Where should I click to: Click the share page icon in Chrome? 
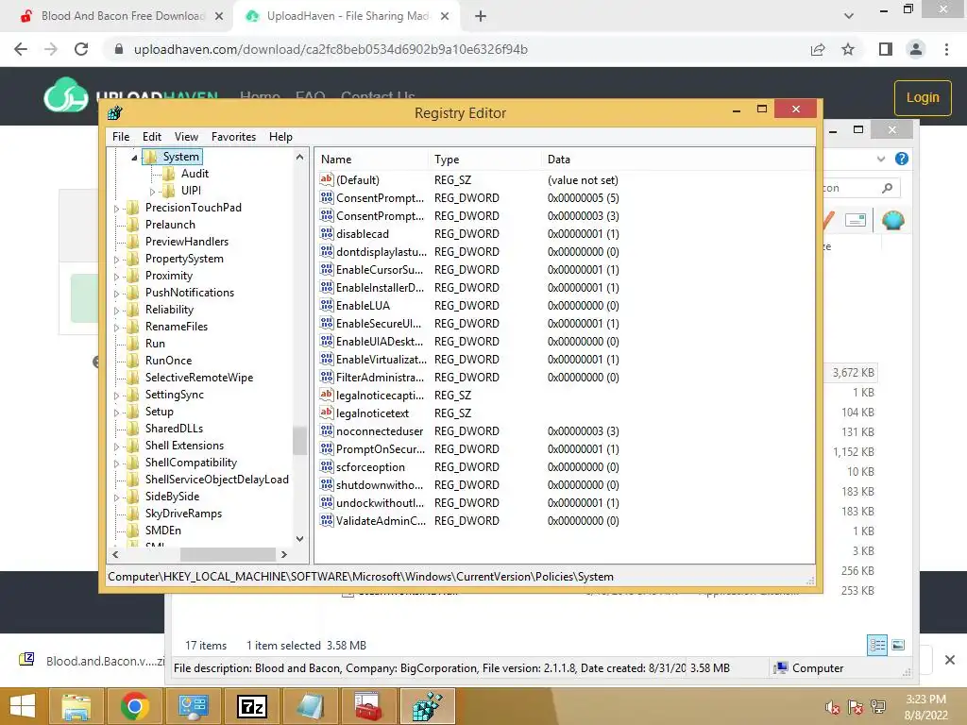pyautogui.click(x=818, y=49)
